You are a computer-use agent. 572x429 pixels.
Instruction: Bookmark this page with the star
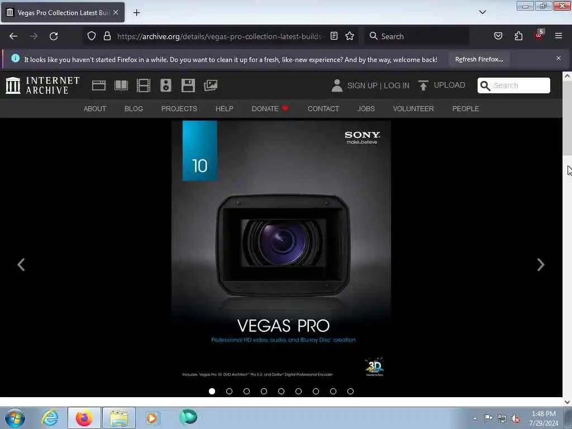click(350, 36)
